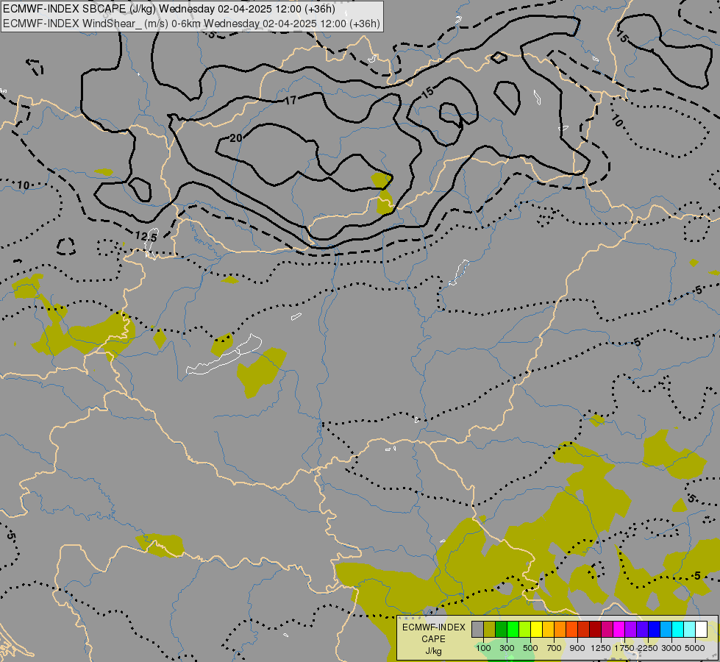The width and height of the screenshot is (720, 662).
Task: Click the pure yellow legend swatch
Action: click(x=537, y=629)
